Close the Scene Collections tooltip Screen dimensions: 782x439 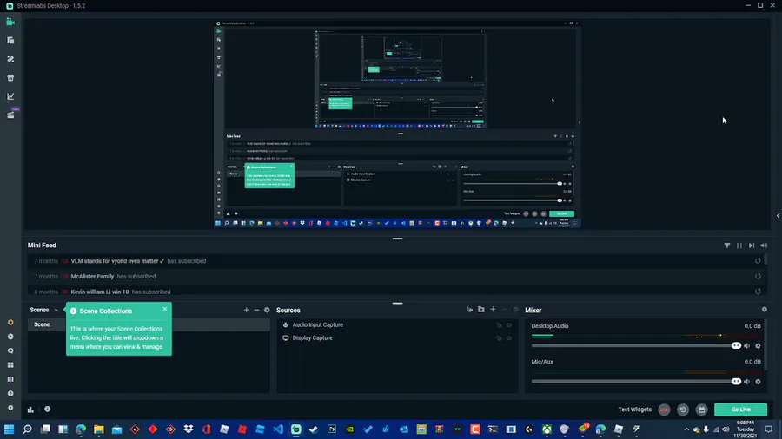pyautogui.click(x=165, y=309)
